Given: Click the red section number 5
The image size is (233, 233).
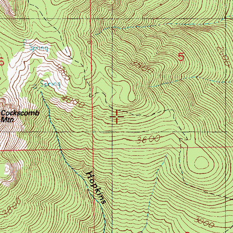Looking at the screenshot, I should [182, 57].
